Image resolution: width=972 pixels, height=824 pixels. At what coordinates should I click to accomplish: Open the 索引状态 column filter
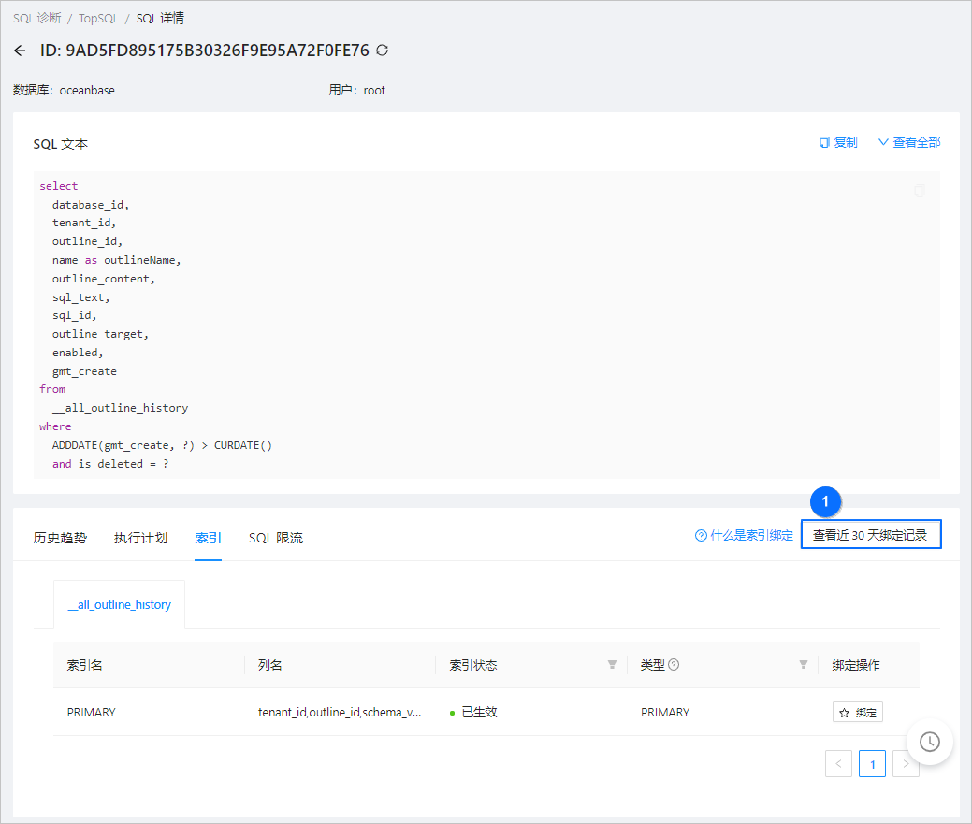coord(612,665)
